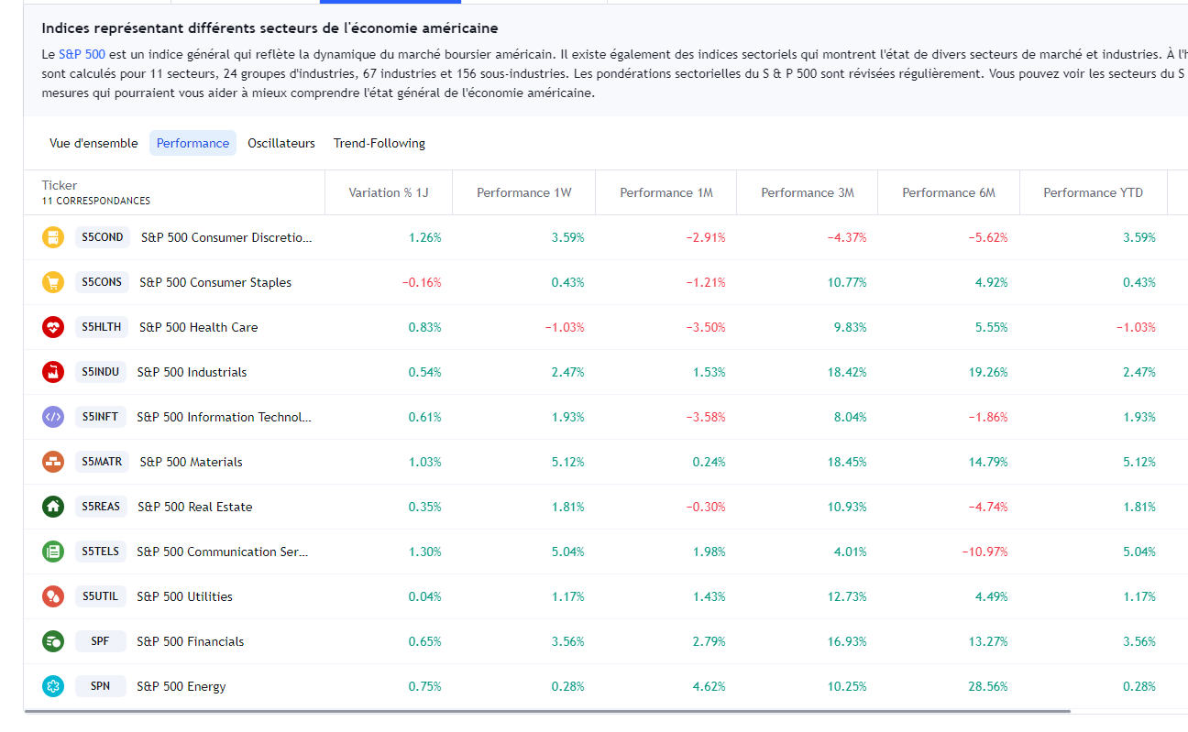The height and width of the screenshot is (732, 1188).
Task: Click the Industrials factory icon
Action: pyautogui.click(x=53, y=373)
